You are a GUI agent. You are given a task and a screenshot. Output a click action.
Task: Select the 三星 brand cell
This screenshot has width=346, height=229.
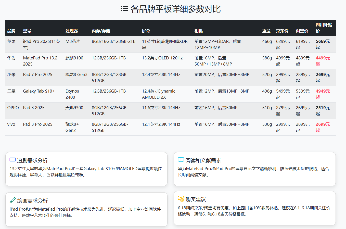click(11, 91)
